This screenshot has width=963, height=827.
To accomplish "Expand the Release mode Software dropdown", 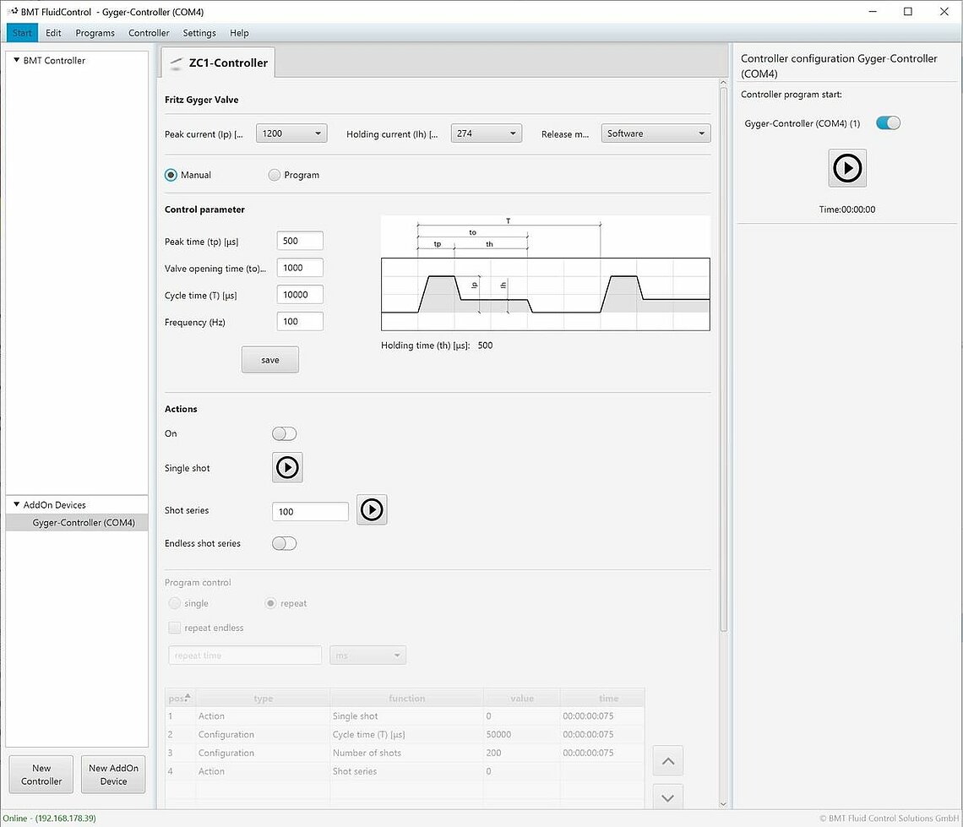I will [x=656, y=133].
